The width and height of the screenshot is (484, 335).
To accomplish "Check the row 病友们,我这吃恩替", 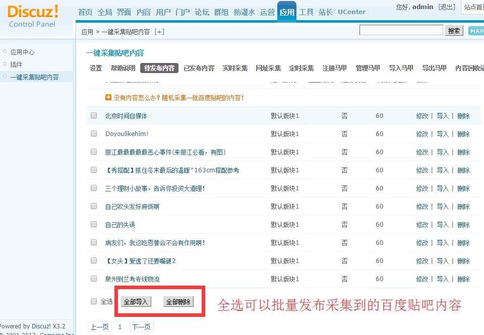I will coord(94,242).
